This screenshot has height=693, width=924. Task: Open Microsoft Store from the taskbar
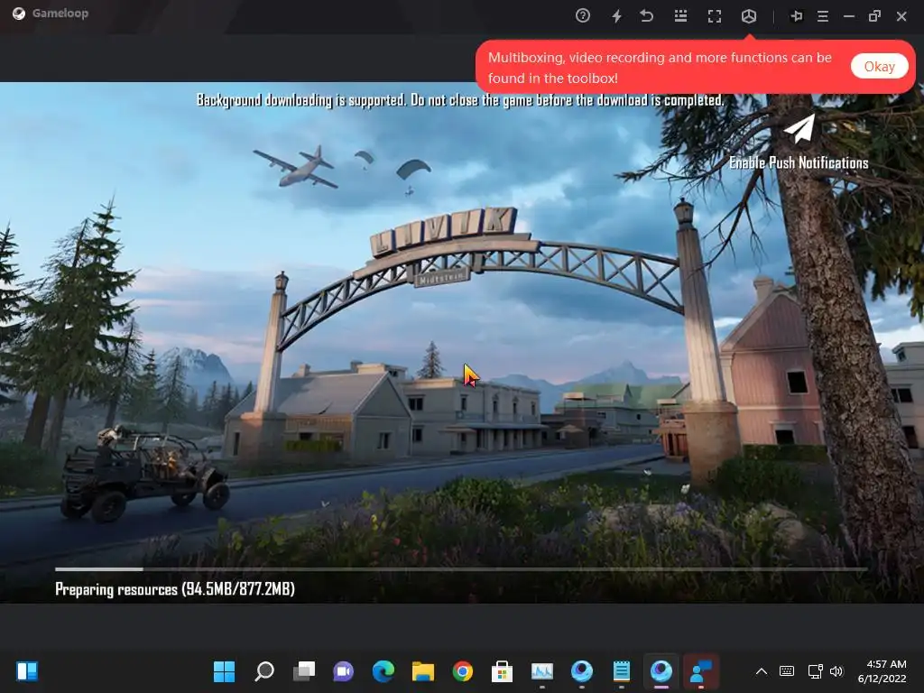502,671
